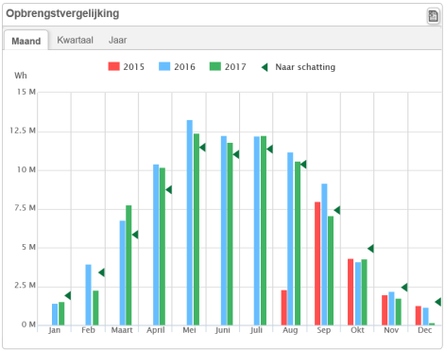Click the 'Sep' axis label

pyautogui.click(x=324, y=330)
